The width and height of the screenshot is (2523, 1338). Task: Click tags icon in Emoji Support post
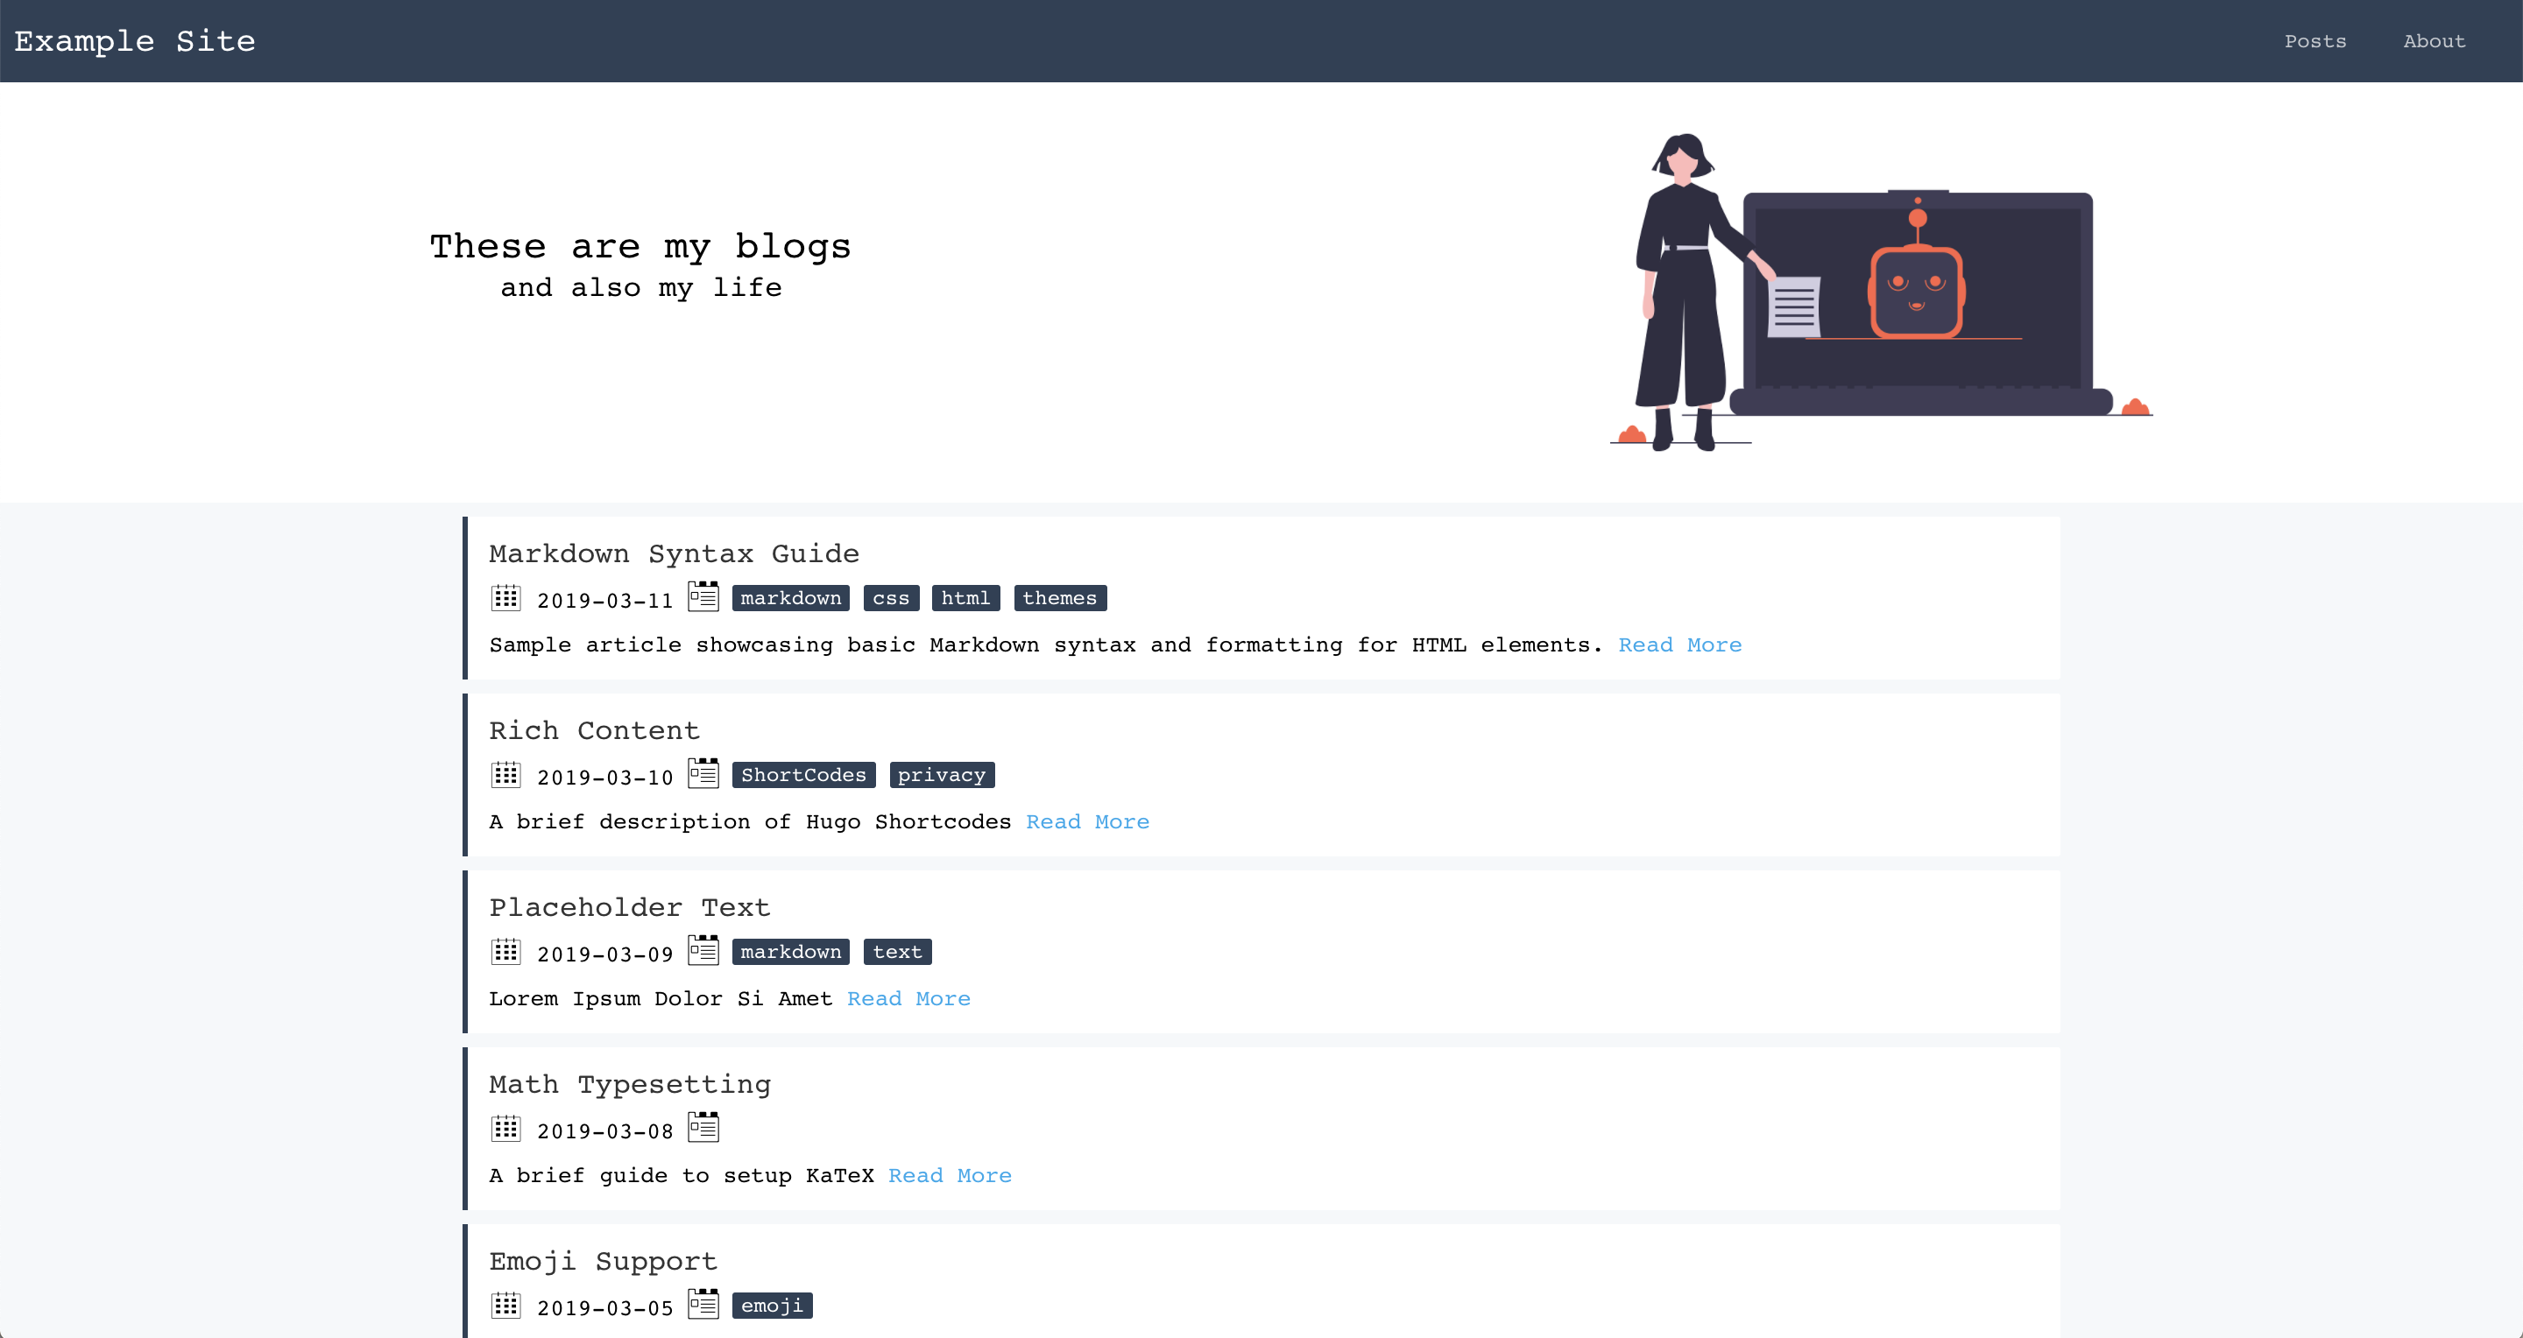[x=703, y=1304]
